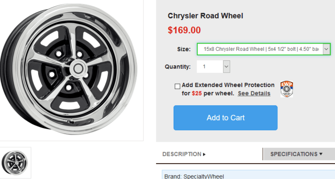This screenshot has width=335, height=179.
Task: Click the EWP shield badge icon
Action: 287,89
